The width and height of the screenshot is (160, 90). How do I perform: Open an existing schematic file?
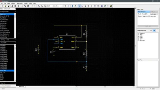[x=5, y=6]
